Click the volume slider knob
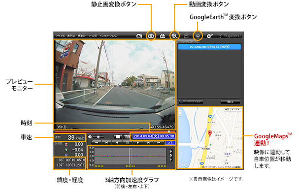This screenshot has height=191, width=299. [x=98, y=137]
